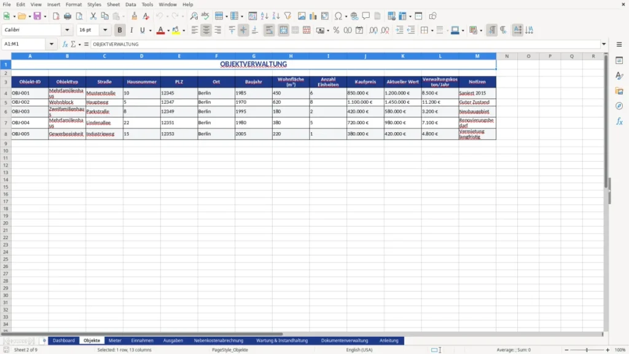629x354 pixels.
Task: Align cell text left
Action: (x=195, y=30)
